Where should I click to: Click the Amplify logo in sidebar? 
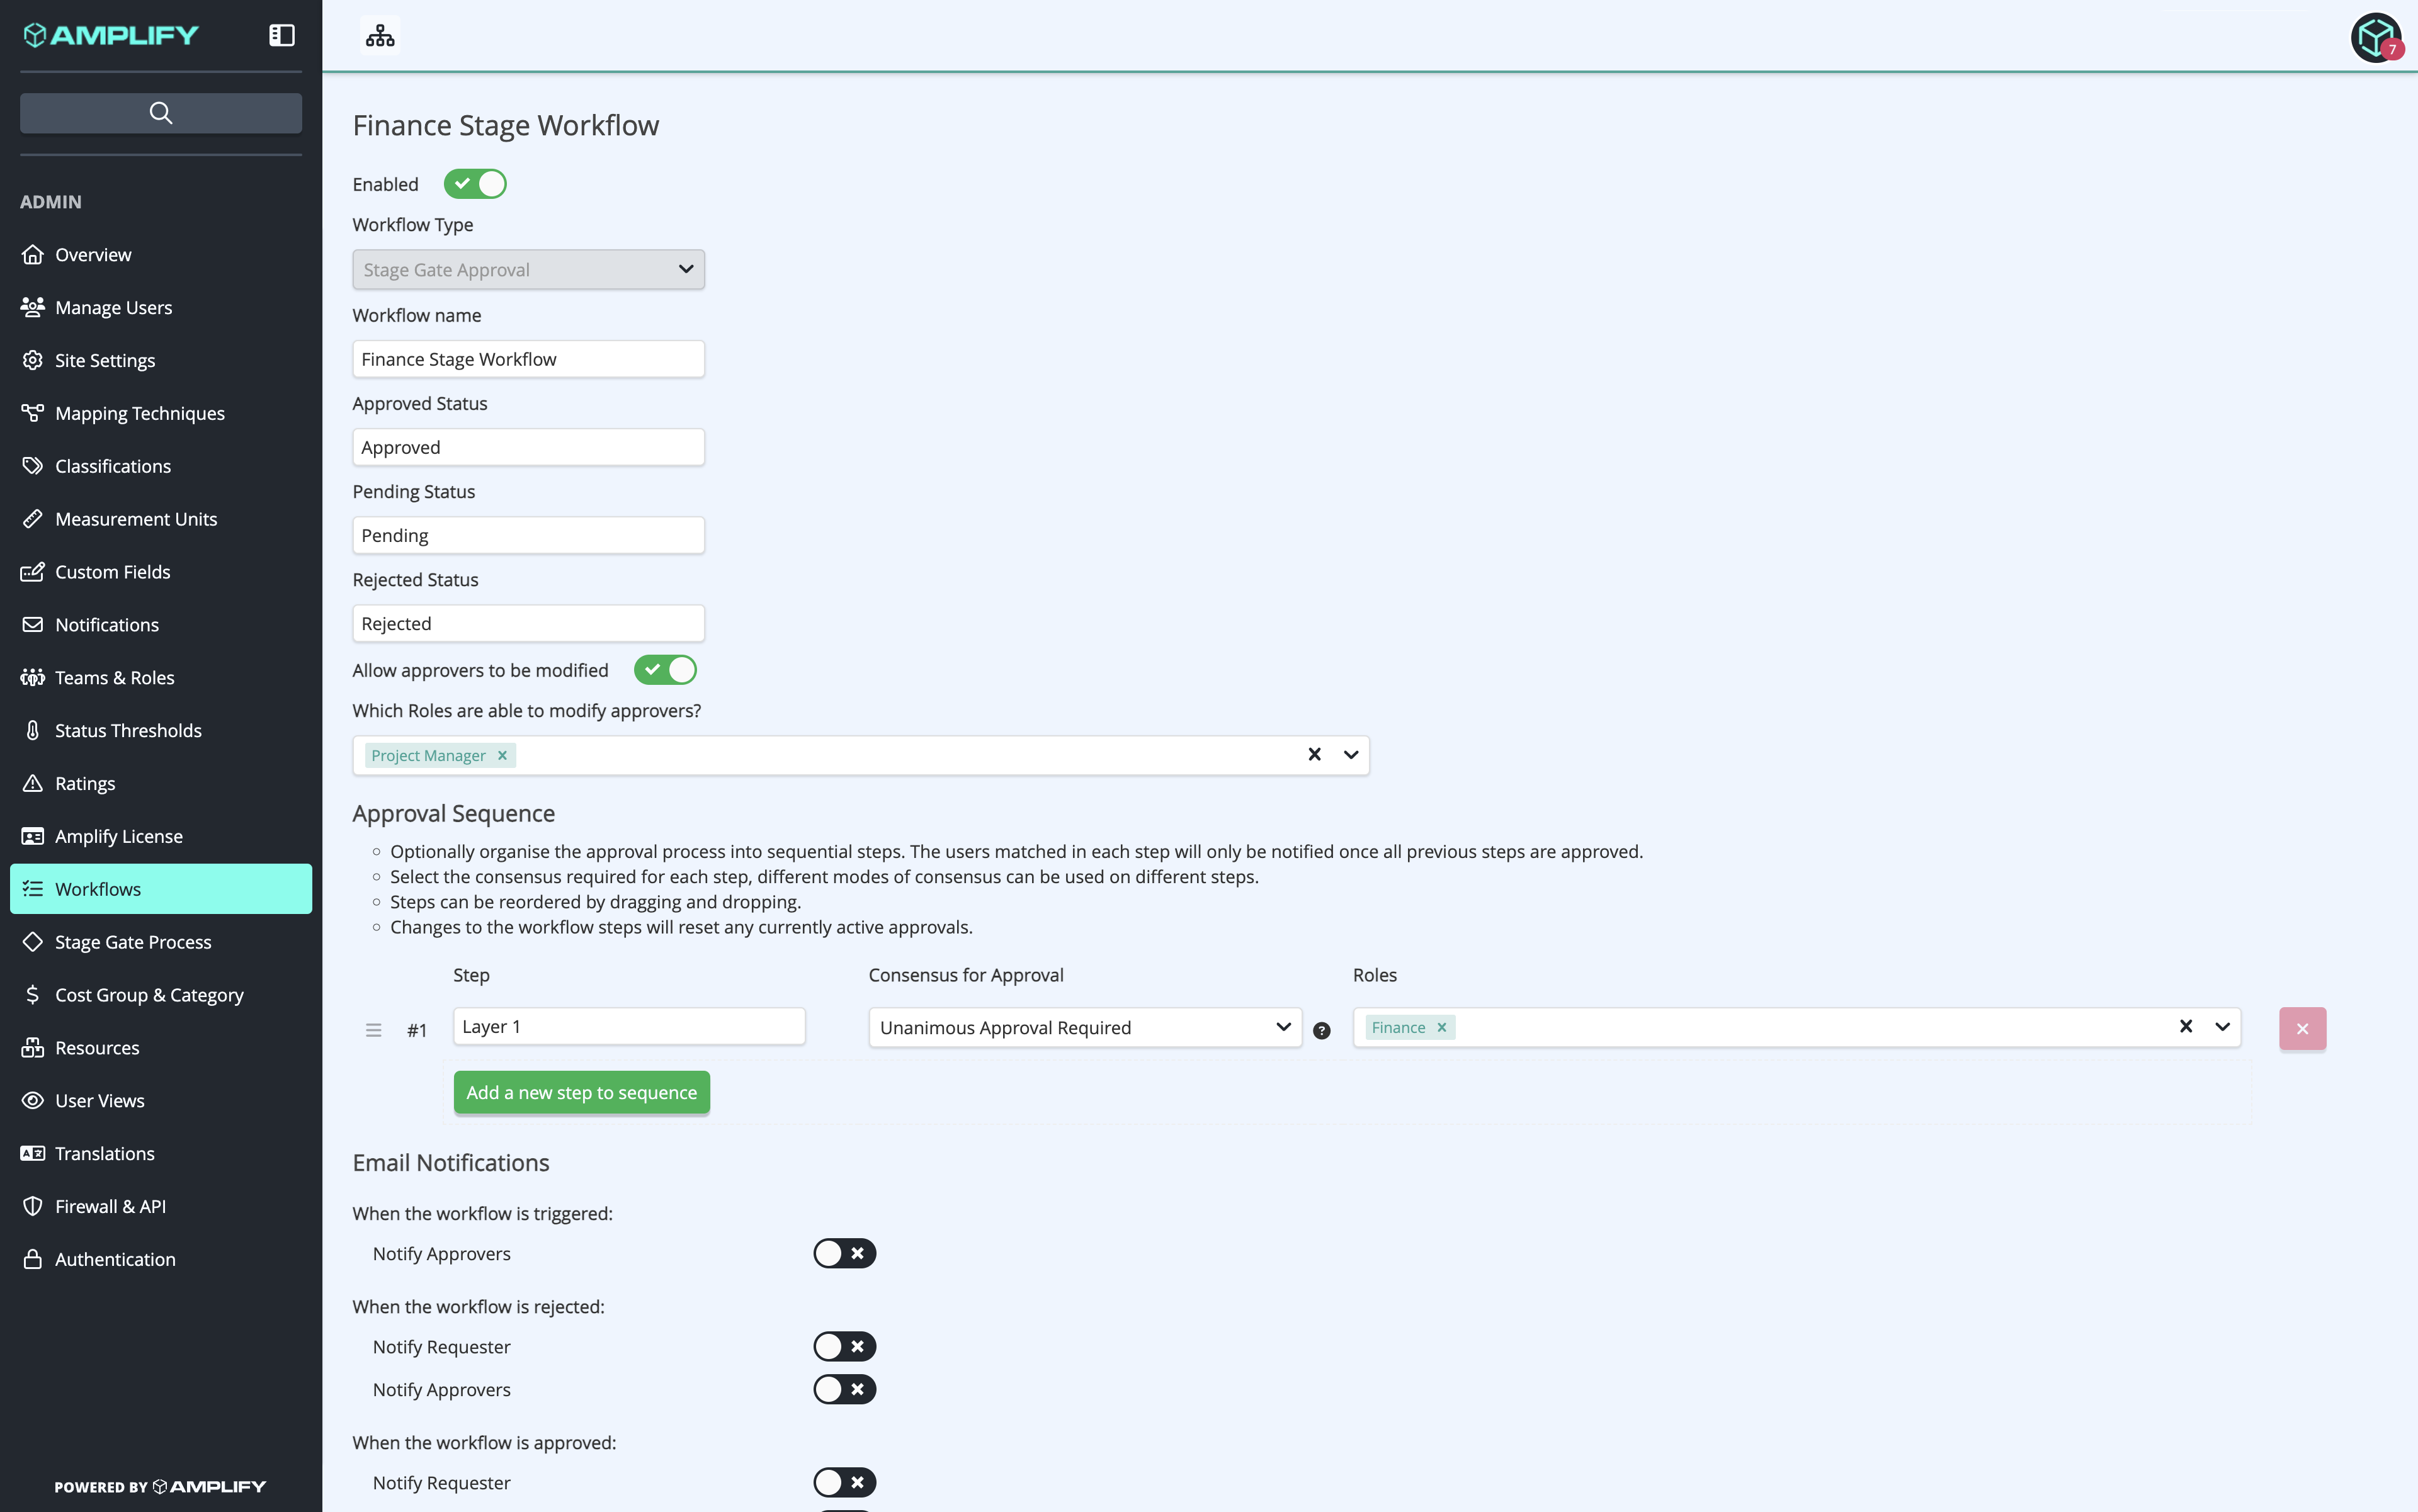pyautogui.click(x=111, y=35)
